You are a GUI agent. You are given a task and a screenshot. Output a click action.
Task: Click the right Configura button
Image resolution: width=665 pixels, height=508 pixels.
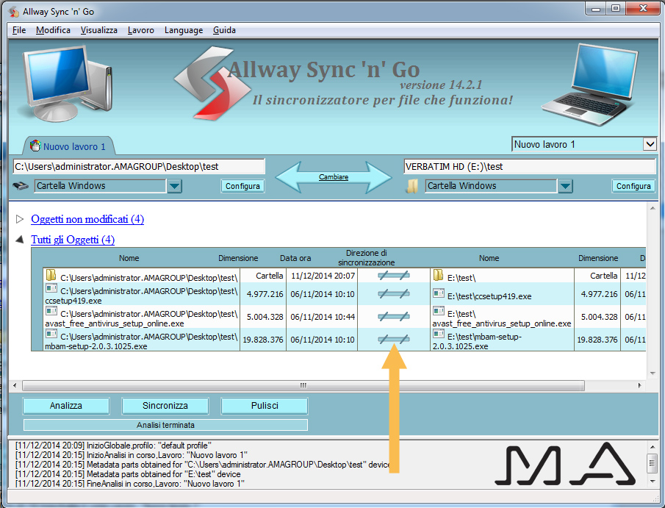coord(633,186)
